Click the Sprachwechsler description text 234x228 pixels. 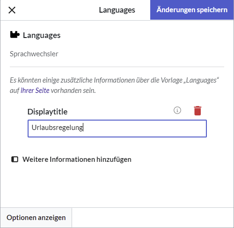[x=34, y=54]
